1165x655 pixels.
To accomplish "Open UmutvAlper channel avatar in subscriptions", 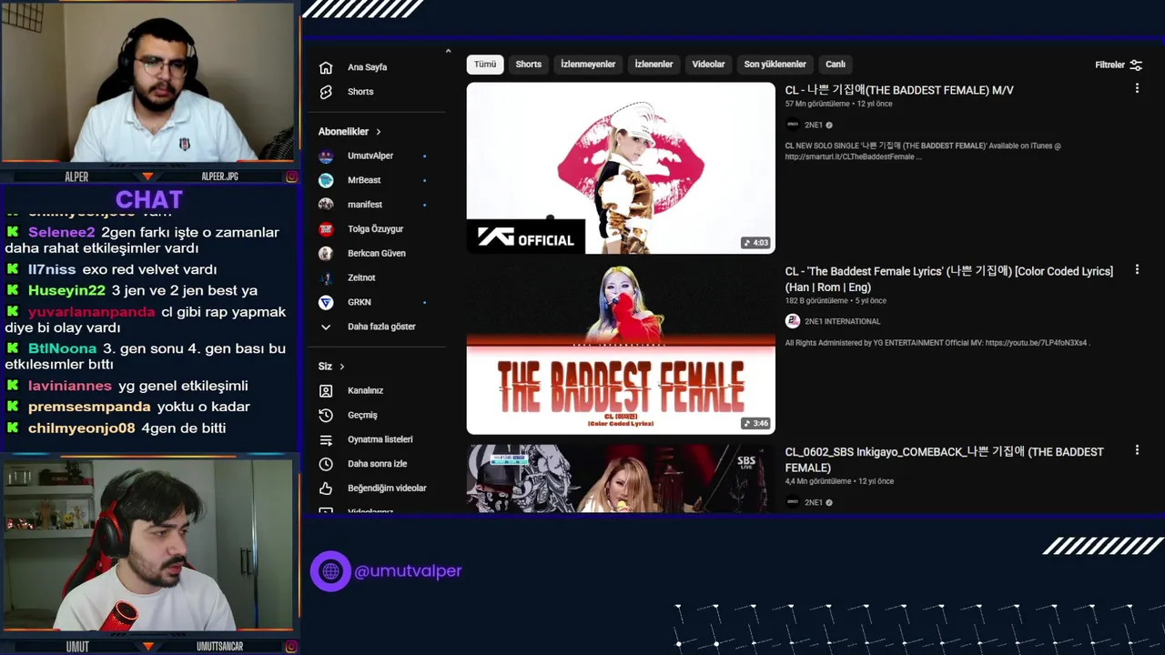I will pos(326,156).
